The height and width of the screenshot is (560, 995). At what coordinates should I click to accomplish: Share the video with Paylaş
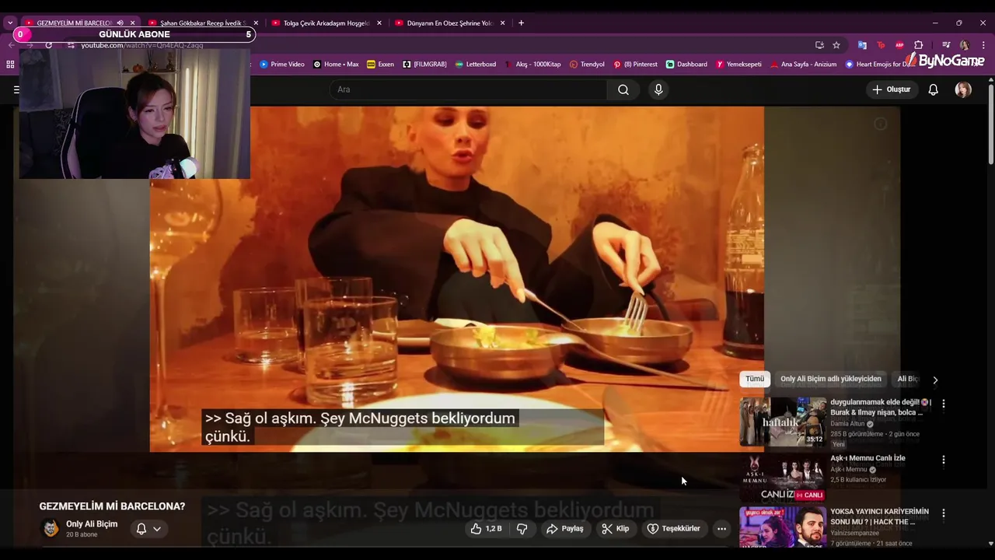565,529
